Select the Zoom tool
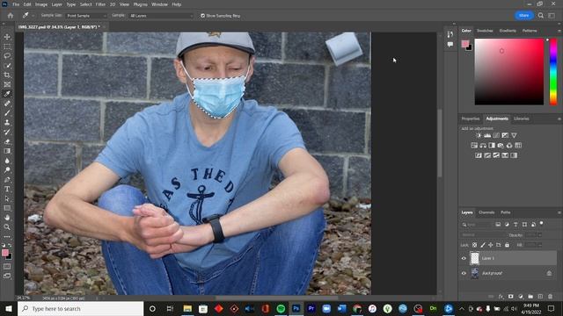The image size is (563, 316). 7,226
